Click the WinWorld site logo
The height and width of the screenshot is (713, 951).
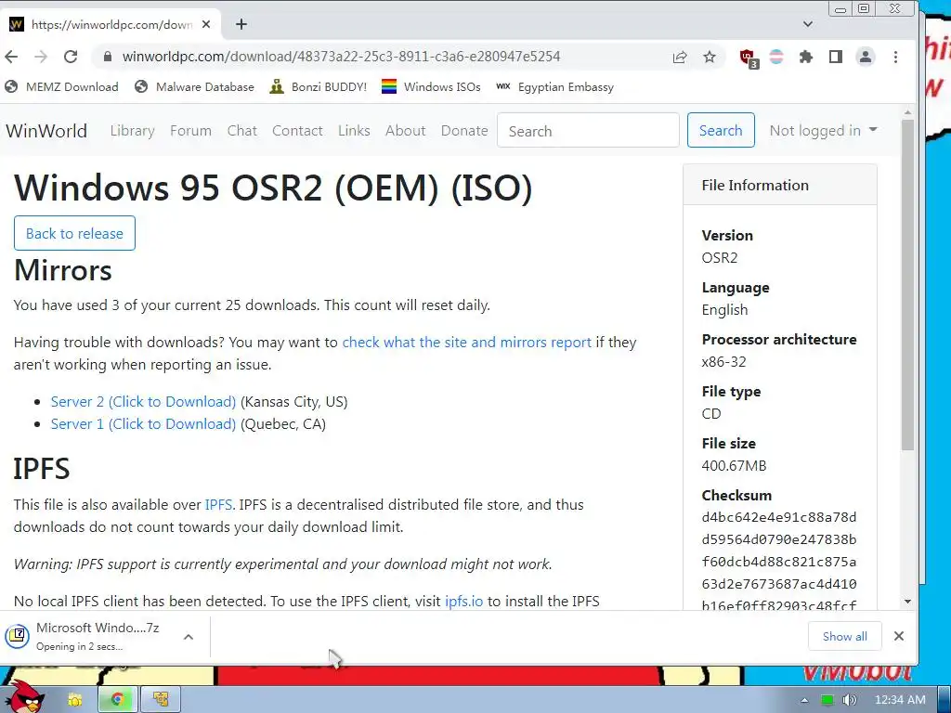[46, 130]
